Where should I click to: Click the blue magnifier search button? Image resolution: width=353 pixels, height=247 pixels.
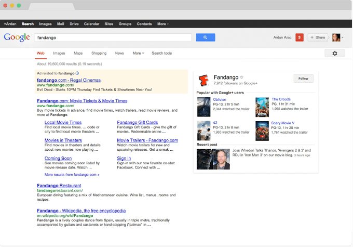[206, 37]
